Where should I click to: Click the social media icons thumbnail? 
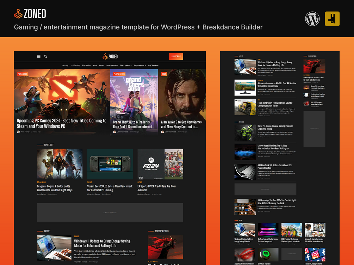click(315, 255)
